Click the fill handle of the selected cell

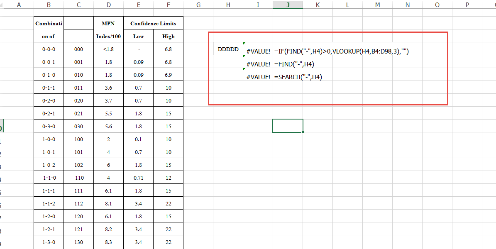(x=303, y=132)
